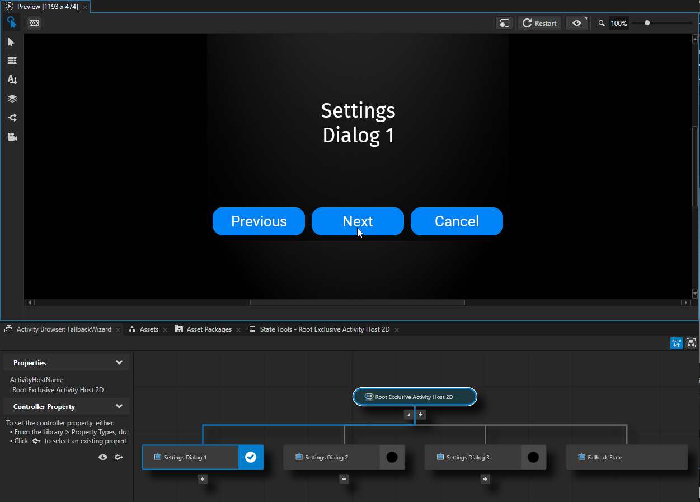This screenshot has width=700, height=502.
Task: Toggle the eye visibility icon under Controller Property
Action: [103, 457]
